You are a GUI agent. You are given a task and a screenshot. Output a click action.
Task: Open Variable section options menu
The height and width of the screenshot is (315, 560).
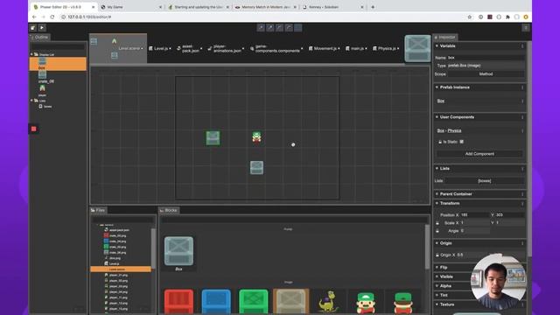click(522, 46)
